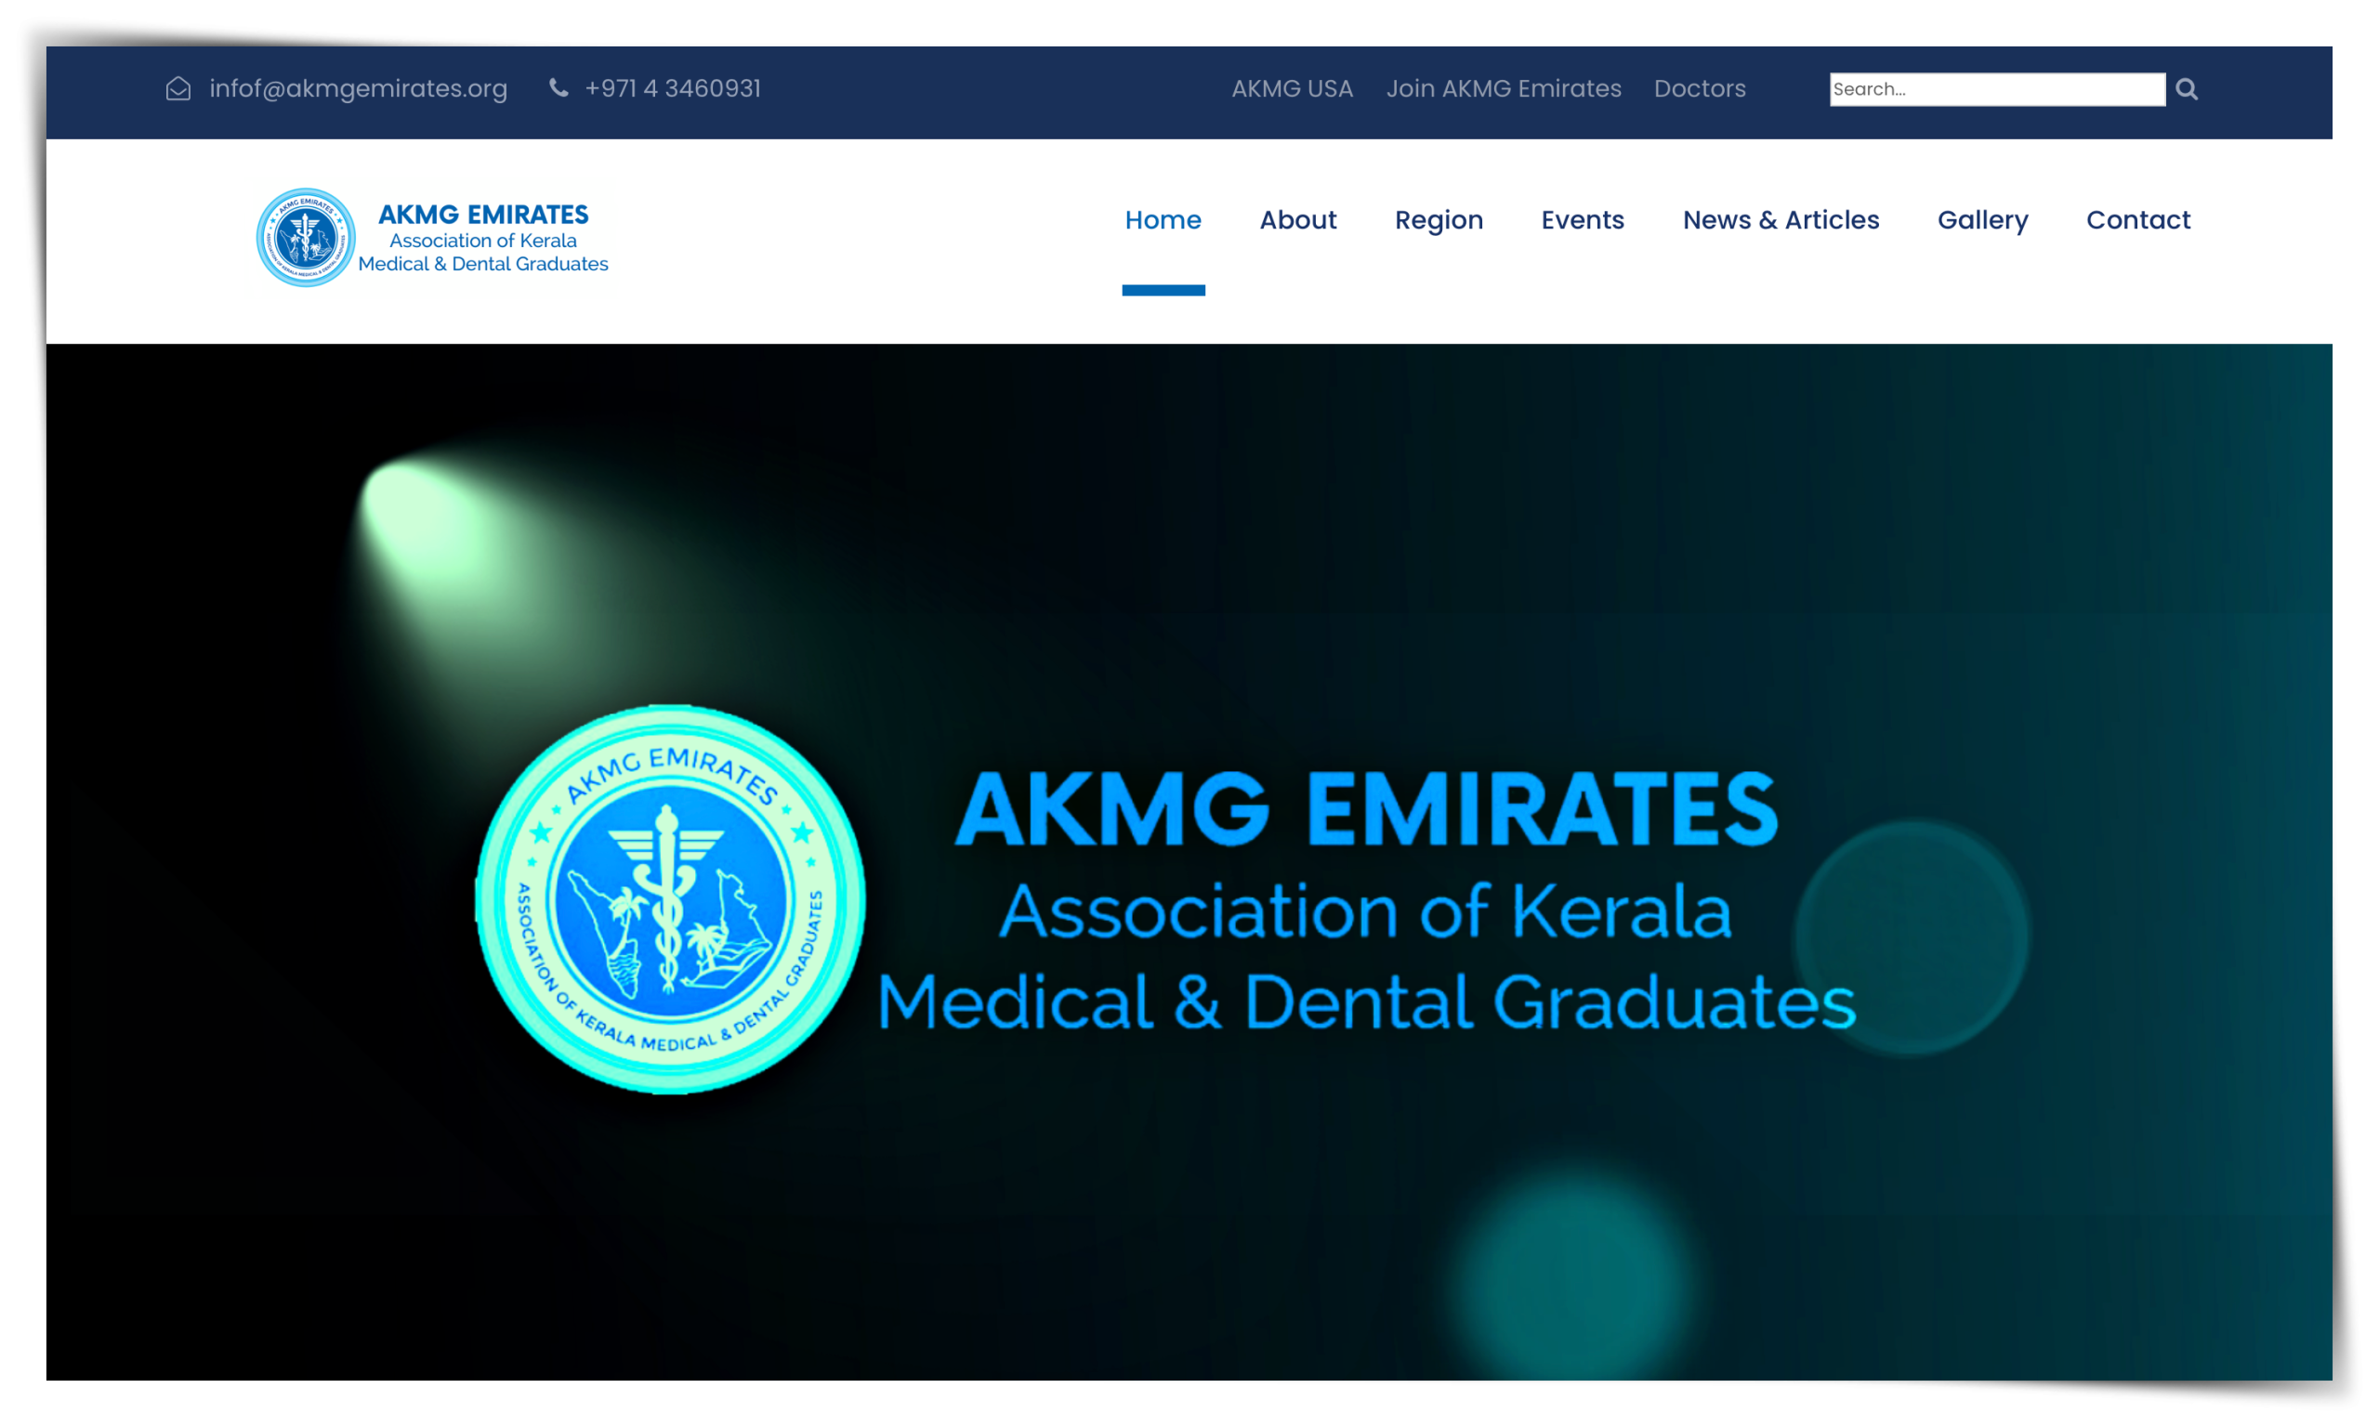Follow the Join AKMG Emirates link
The width and height of the screenshot is (2379, 1427).
click(1503, 88)
